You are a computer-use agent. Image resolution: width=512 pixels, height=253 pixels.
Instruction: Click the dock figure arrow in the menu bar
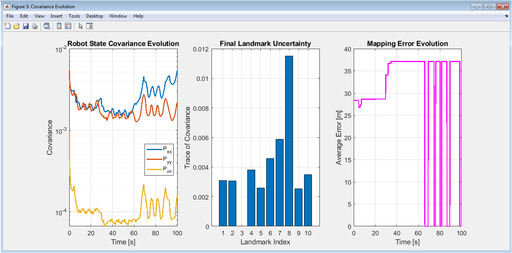(x=506, y=16)
